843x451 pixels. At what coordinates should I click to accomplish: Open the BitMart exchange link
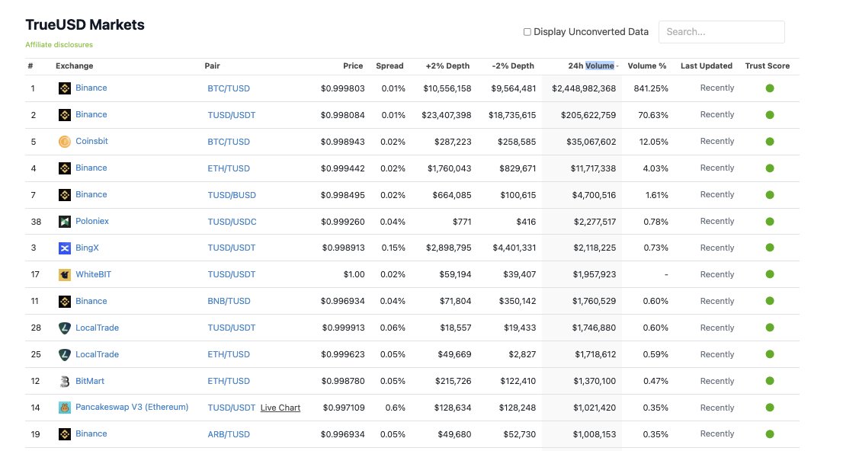[90, 381]
